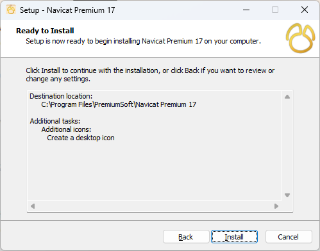Cancel the Navicat Premium setup

click(x=289, y=237)
